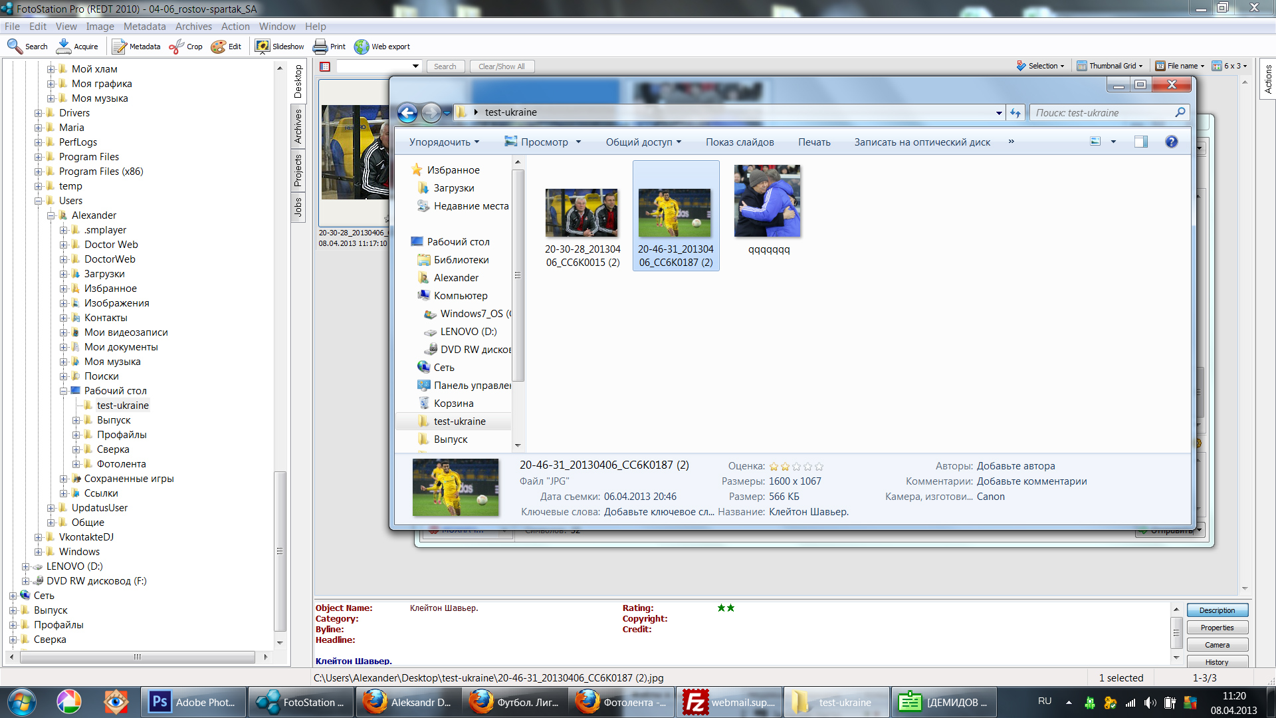The height and width of the screenshot is (718, 1276).
Task: Open the Упорядочить dropdown menu
Action: (444, 142)
